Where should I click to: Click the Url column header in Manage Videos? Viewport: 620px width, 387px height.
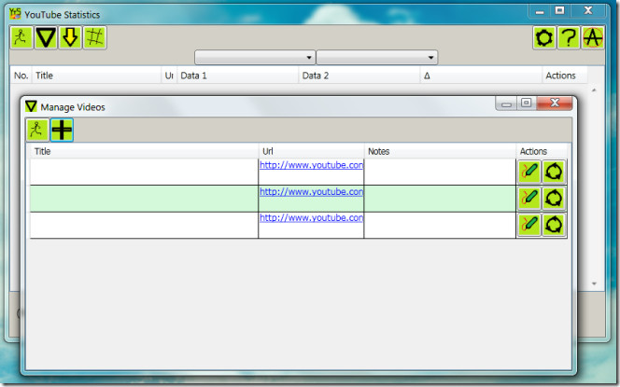point(311,151)
